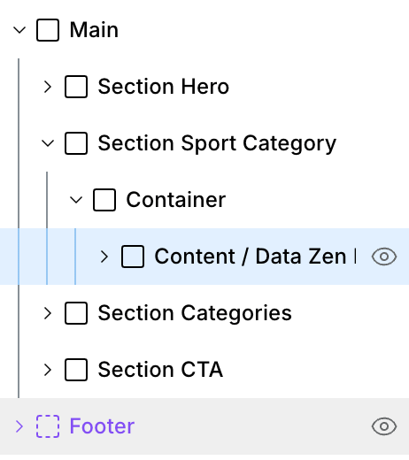409x460 pixels.
Task: Expand the Section CTA layer
Action: tap(48, 370)
